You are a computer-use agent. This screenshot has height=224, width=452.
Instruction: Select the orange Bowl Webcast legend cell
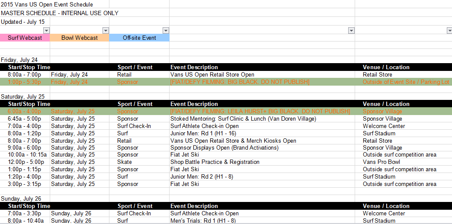80,38
